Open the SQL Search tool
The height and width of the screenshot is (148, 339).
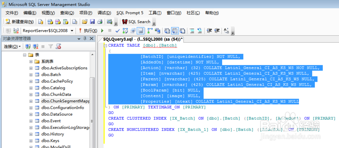pyautogui.click(x=136, y=22)
